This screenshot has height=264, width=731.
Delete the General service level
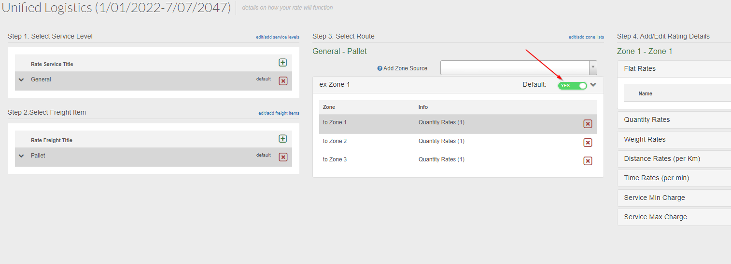(x=283, y=81)
